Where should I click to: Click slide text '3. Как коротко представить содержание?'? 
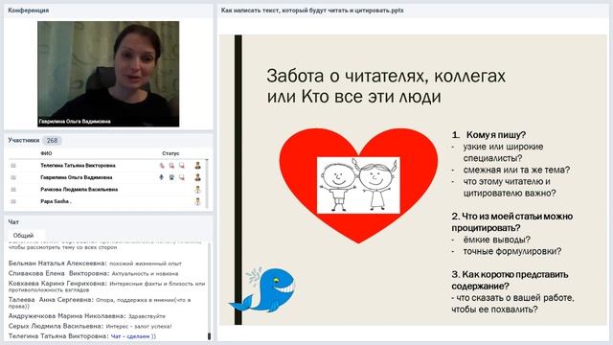pyautogui.click(x=510, y=281)
